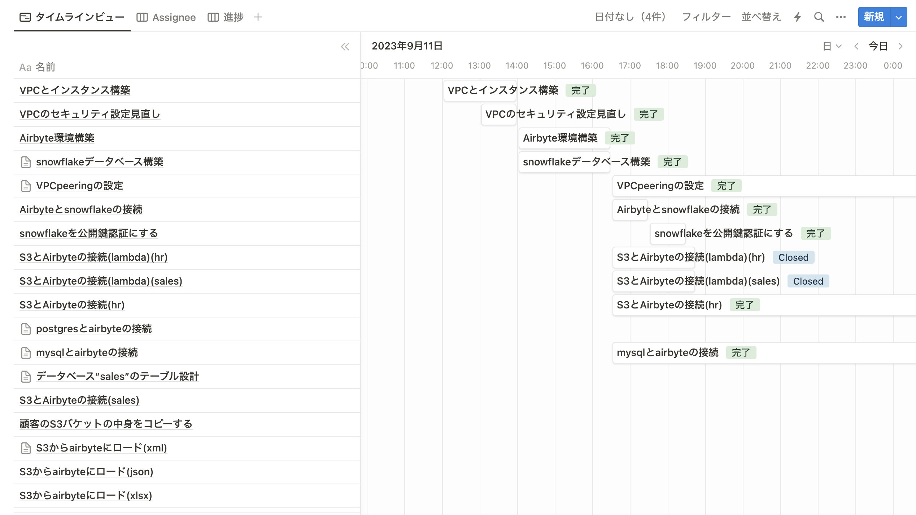Image resolution: width=916 pixels, height=515 pixels.
Task: Collapse the table with the double-chevron icon
Action: tap(345, 47)
